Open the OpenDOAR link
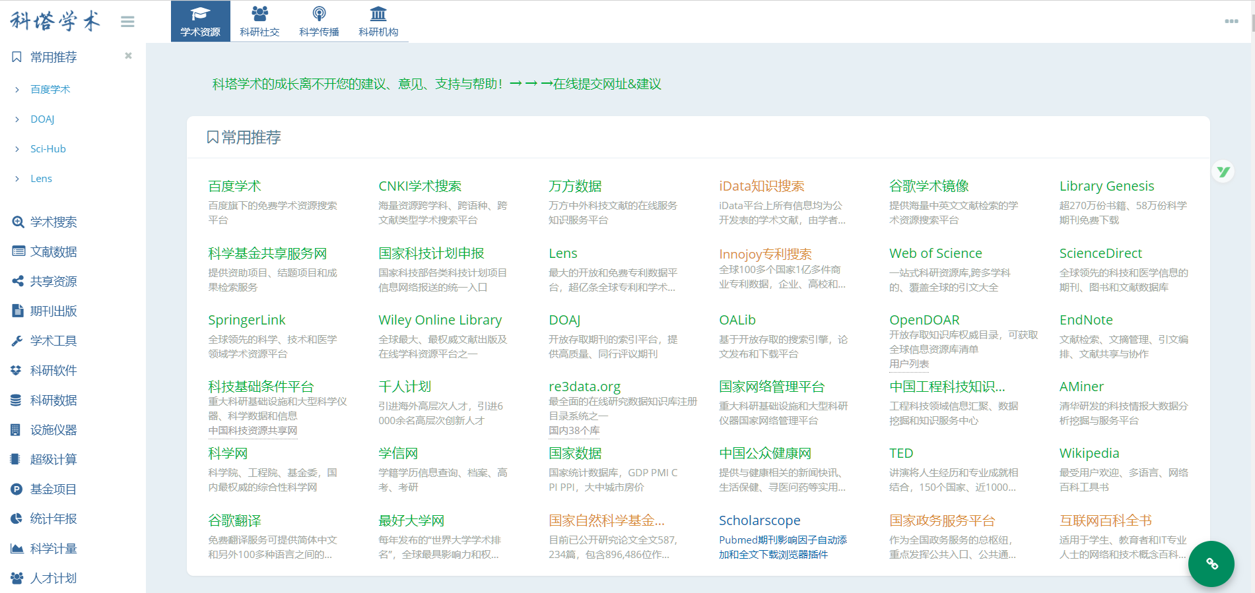Image resolution: width=1255 pixels, height=593 pixels. tap(924, 320)
